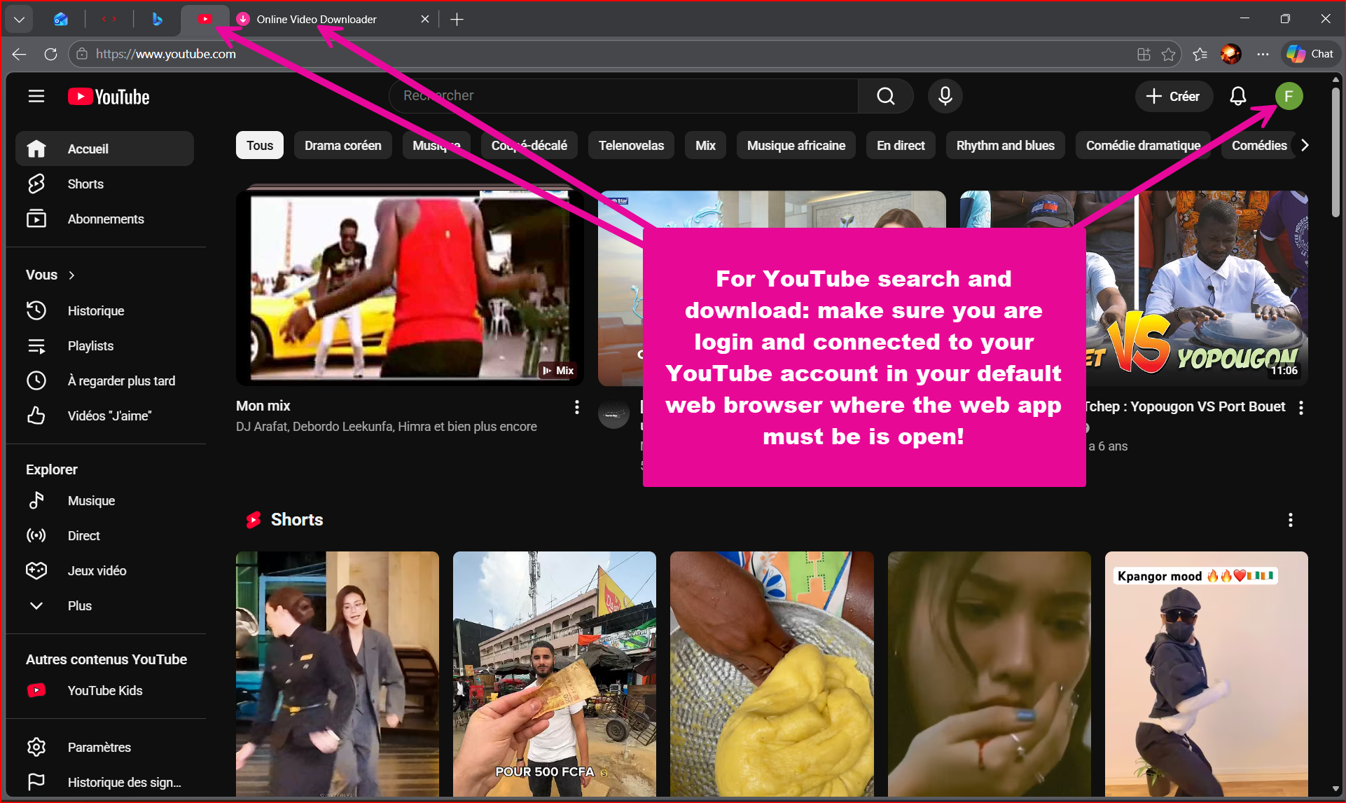Click the Créer button
Screen dimensions: 1346x803
click(x=1174, y=96)
